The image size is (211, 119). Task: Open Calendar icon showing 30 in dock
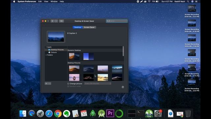pos(84,113)
